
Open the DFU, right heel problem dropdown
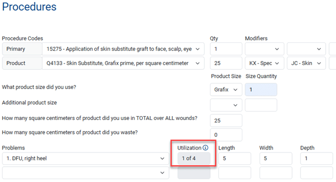[86, 158]
